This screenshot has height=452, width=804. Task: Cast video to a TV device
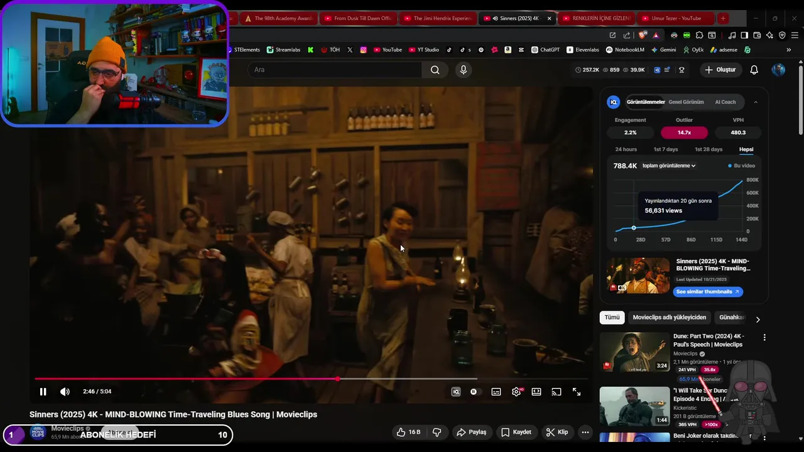(x=557, y=392)
